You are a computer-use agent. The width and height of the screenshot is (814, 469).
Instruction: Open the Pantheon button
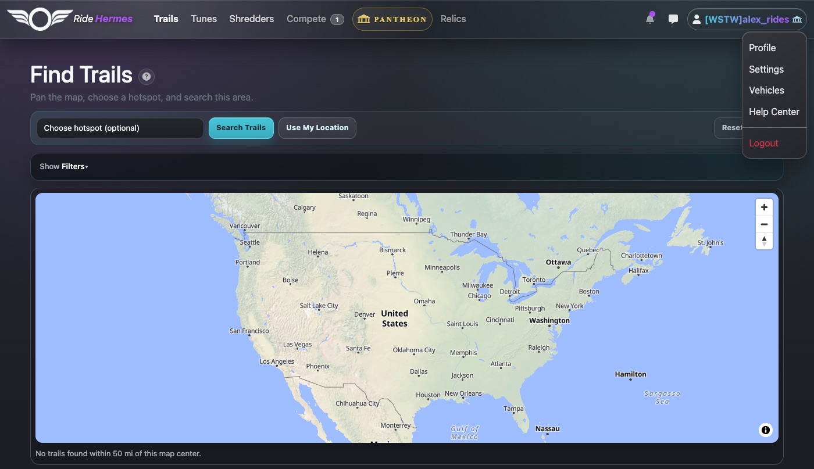pos(392,19)
